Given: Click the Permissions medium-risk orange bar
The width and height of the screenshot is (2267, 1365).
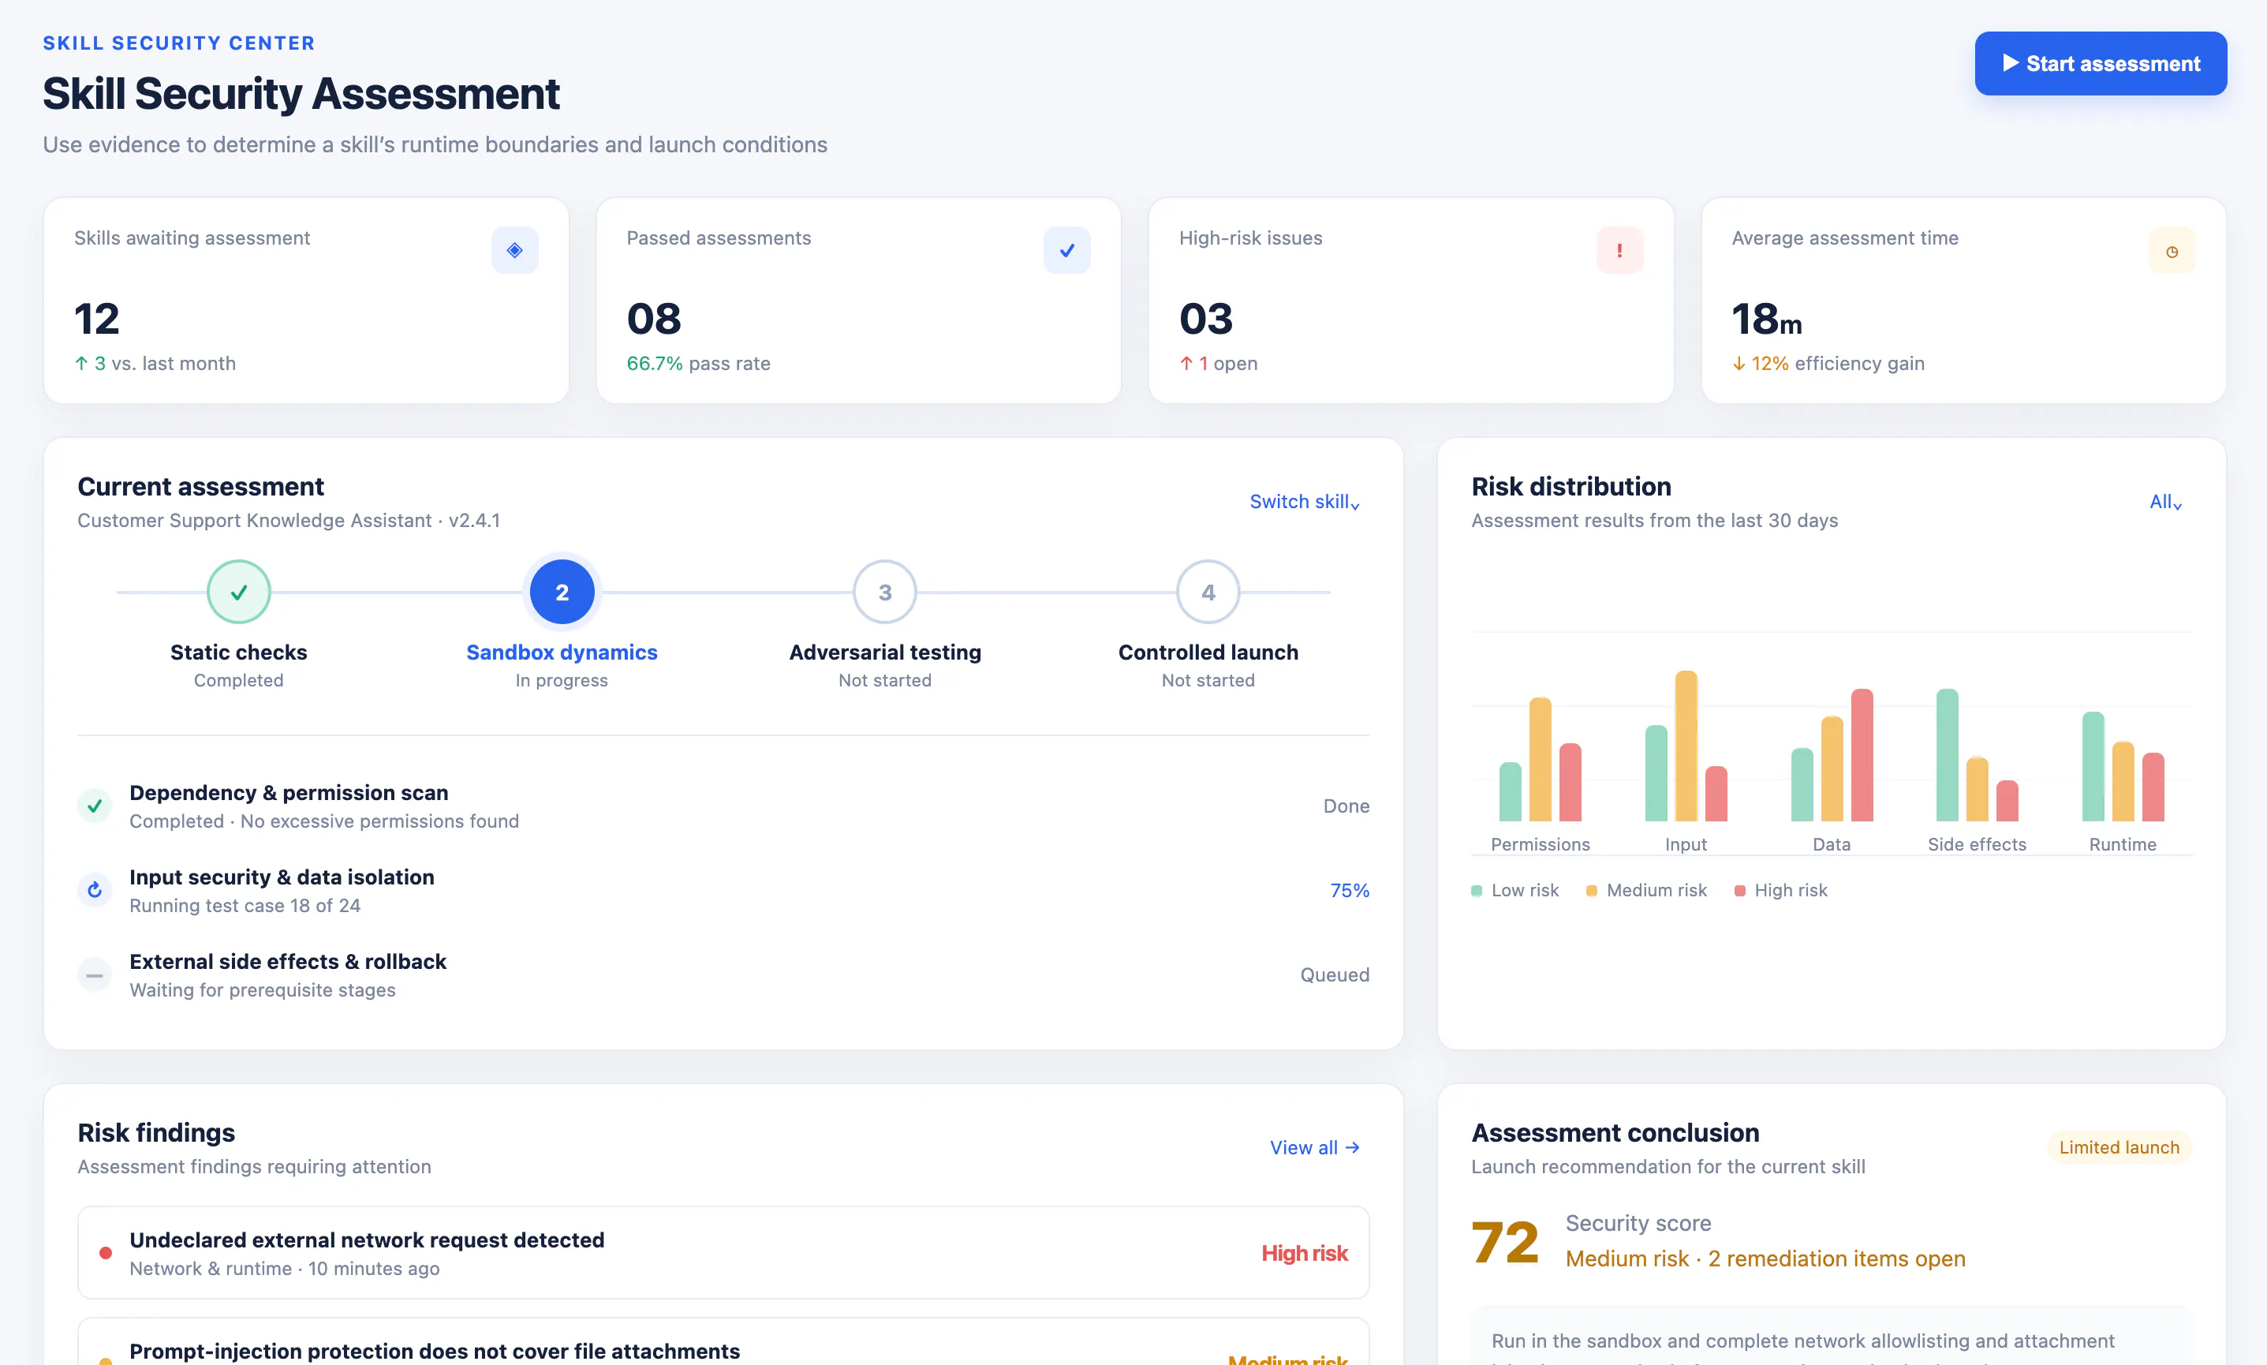Looking at the screenshot, I should (1540, 759).
